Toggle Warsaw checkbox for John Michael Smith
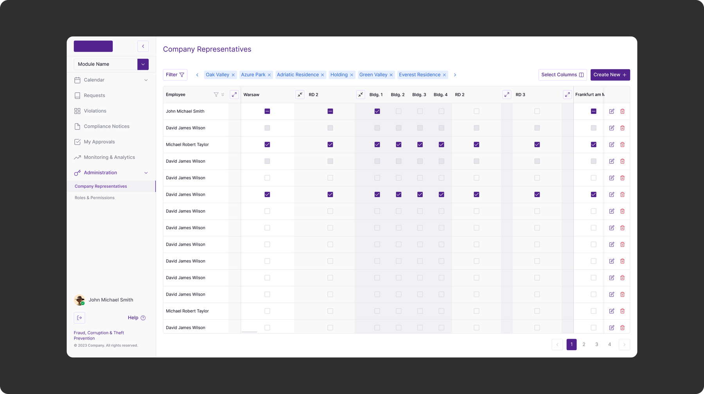 [267, 112]
